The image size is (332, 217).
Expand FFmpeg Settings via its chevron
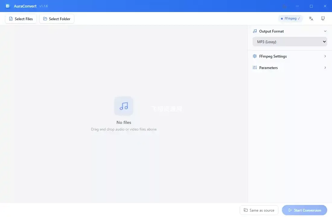[x=325, y=56]
